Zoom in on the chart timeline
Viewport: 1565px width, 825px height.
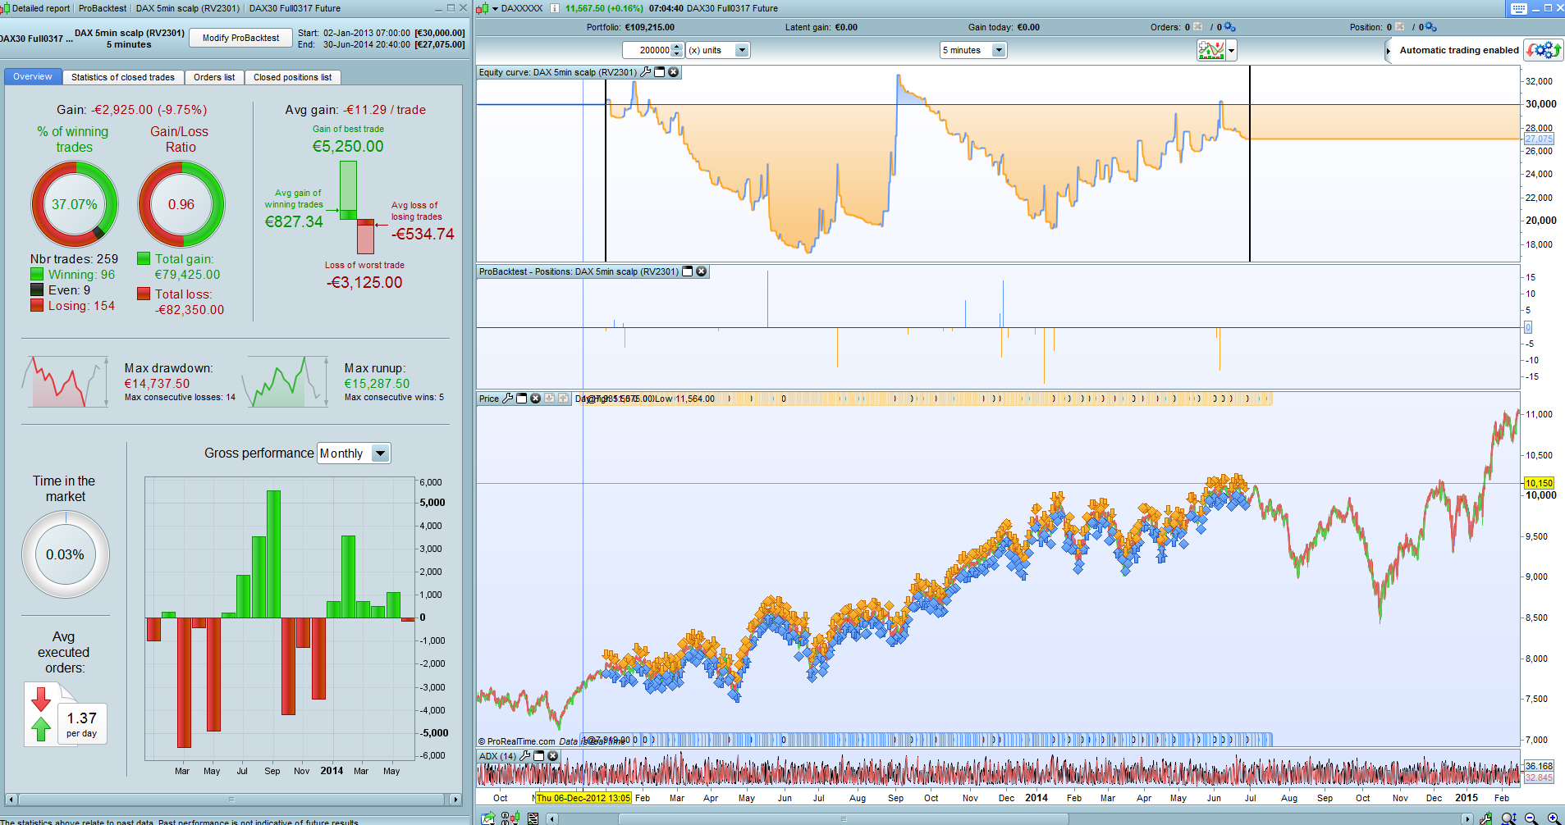[x=1554, y=818]
